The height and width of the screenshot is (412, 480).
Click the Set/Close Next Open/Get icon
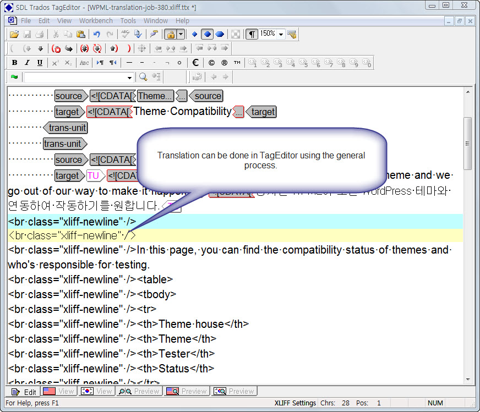(x=84, y=48)
